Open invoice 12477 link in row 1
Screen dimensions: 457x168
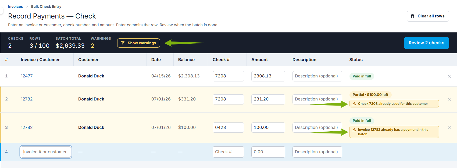click(27, 76)
